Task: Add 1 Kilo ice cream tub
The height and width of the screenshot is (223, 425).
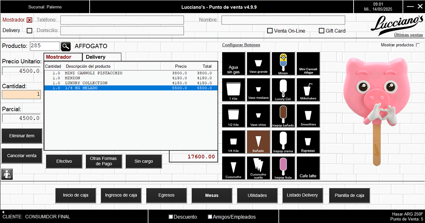Action: (x=233, y=89)
